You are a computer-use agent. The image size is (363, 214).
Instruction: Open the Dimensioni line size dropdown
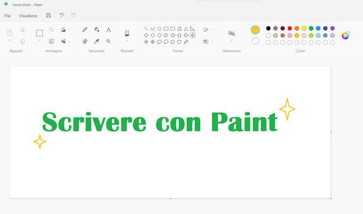tap(231, 40)
